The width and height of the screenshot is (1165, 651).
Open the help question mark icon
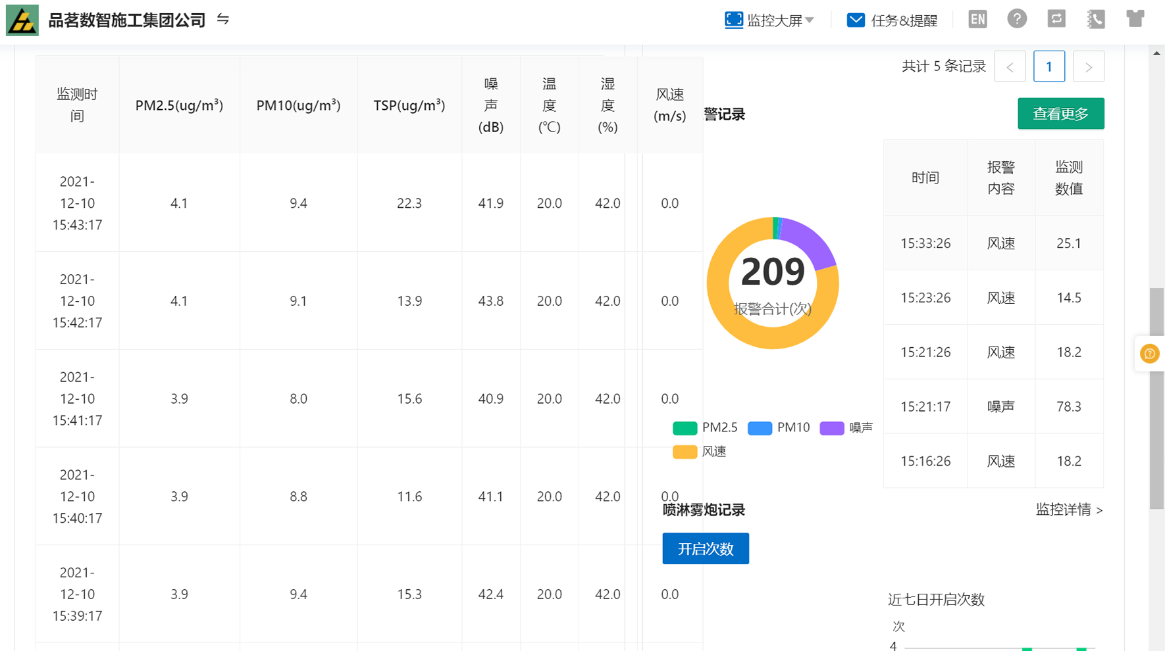[x=1017, y=19]
